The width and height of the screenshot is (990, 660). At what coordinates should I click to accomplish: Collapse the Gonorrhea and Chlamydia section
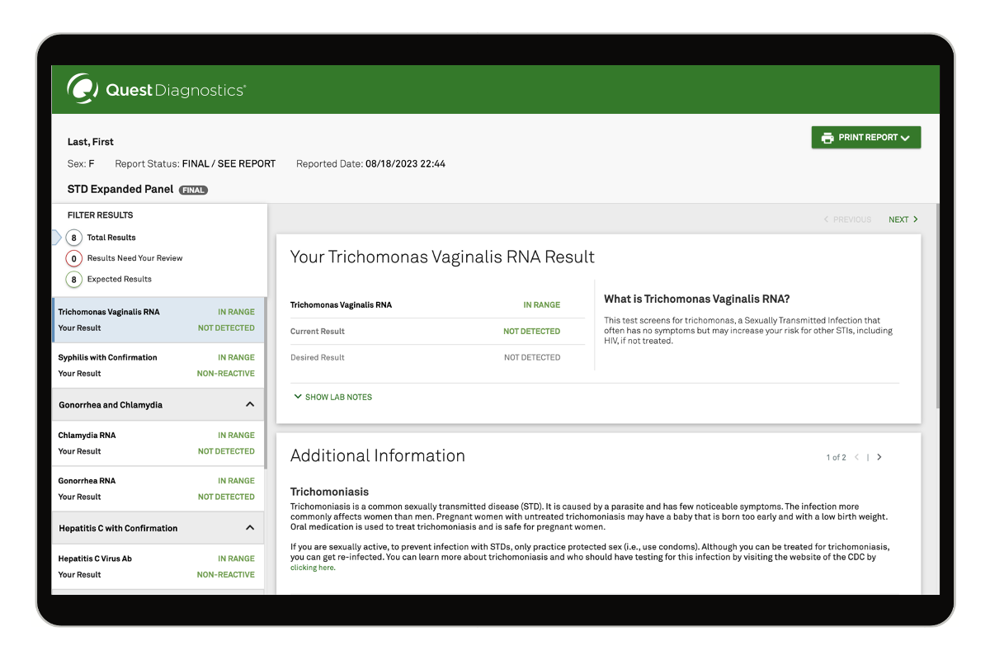coord(249,404)
